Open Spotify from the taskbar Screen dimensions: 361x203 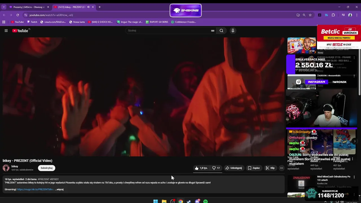pos(206,201)
